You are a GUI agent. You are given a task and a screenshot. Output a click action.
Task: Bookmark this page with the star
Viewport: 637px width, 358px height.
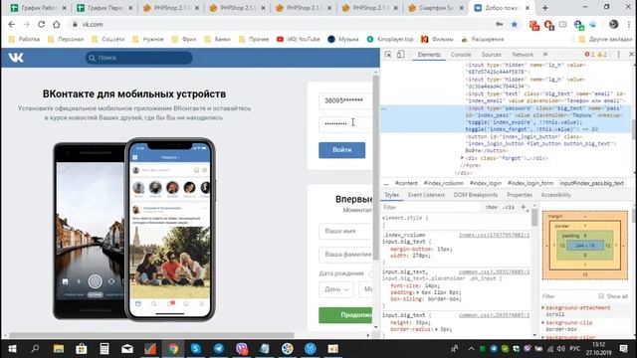[x=515, y=24]
